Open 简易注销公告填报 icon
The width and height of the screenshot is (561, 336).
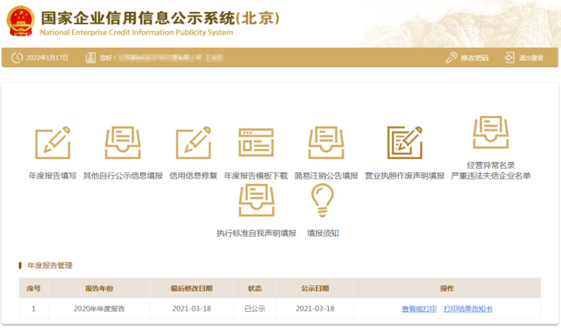coord(326,143)
